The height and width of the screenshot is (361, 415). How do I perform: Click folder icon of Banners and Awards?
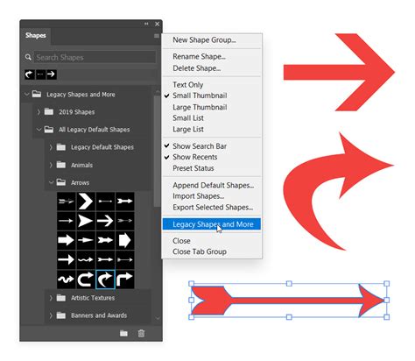(60, 315)
